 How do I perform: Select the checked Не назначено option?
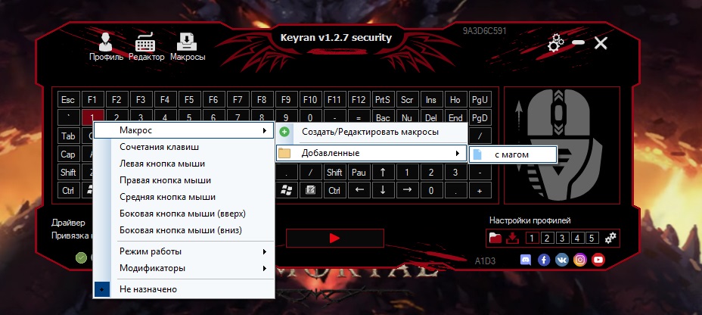(x=184, y=289)
